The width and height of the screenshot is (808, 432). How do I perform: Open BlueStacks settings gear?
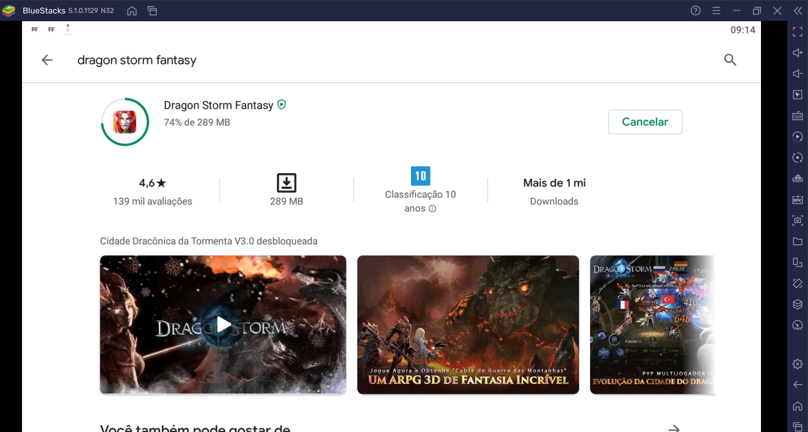(797, 364)
